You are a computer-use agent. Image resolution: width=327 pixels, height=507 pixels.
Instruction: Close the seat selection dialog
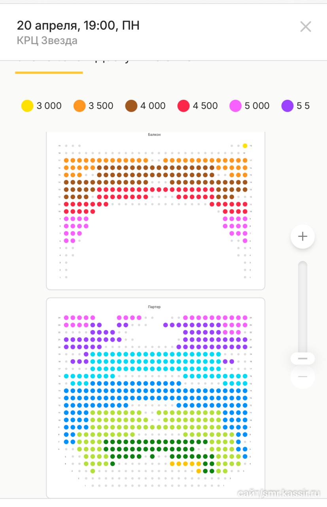point(306,27)
